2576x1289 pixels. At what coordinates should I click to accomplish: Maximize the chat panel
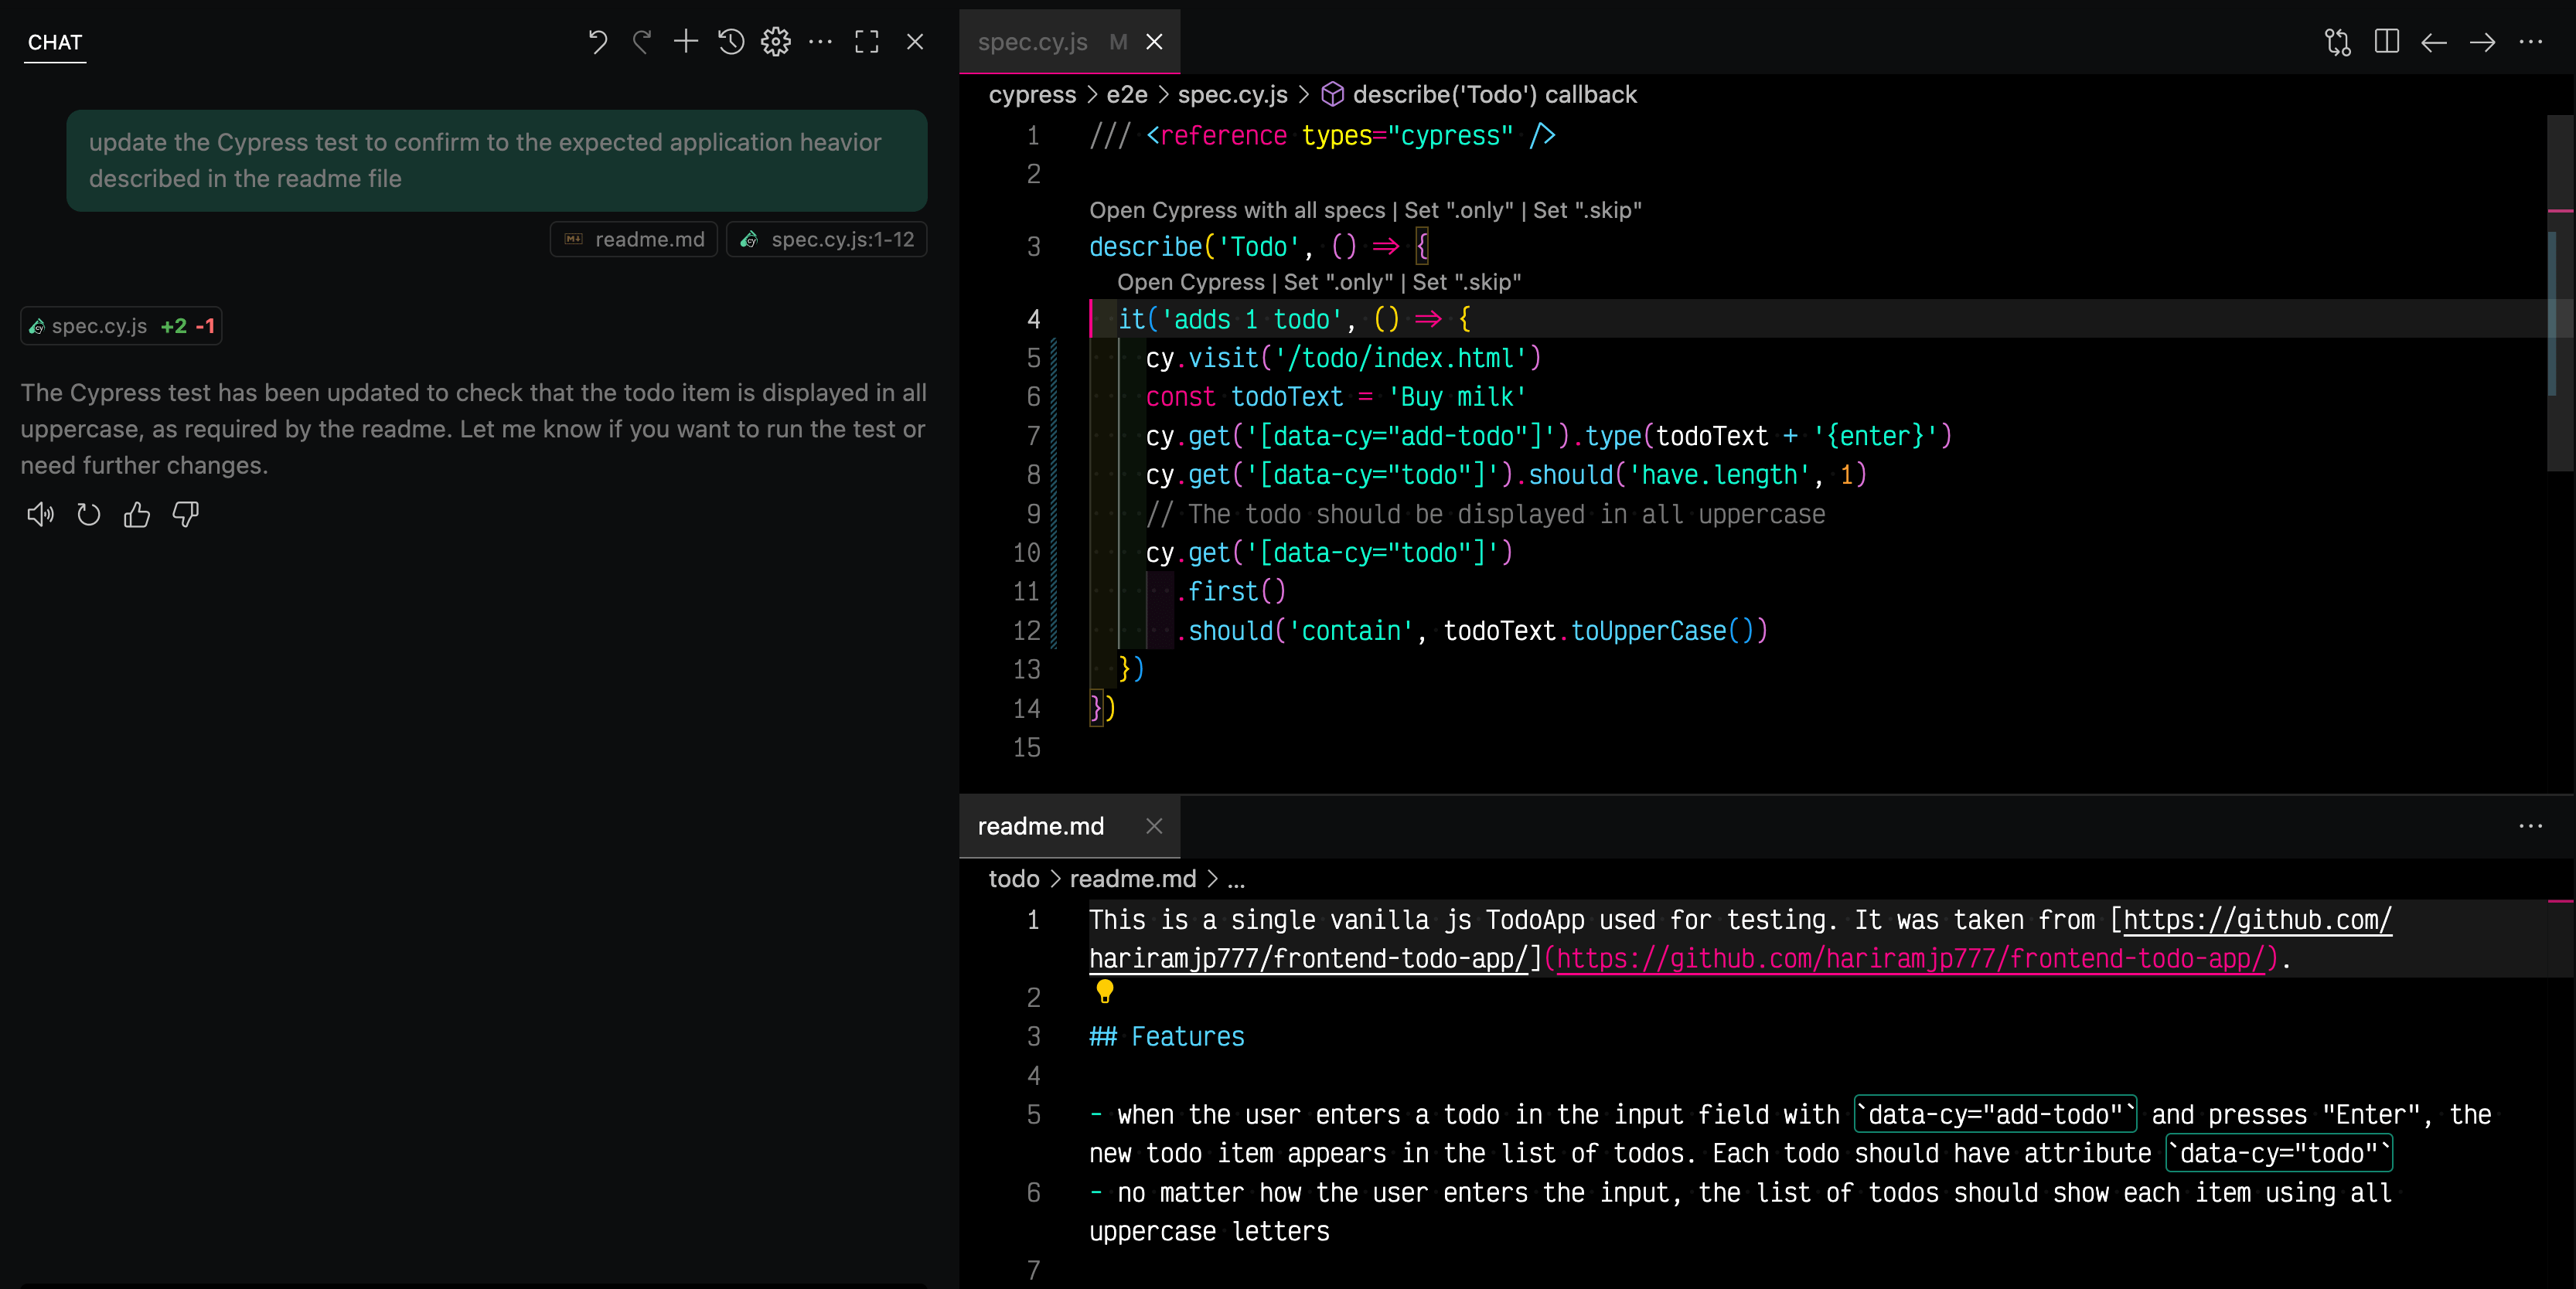click(x=867, y=42)
